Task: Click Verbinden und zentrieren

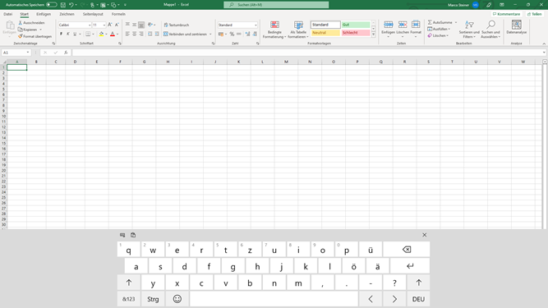Action: tap(185, 34)
